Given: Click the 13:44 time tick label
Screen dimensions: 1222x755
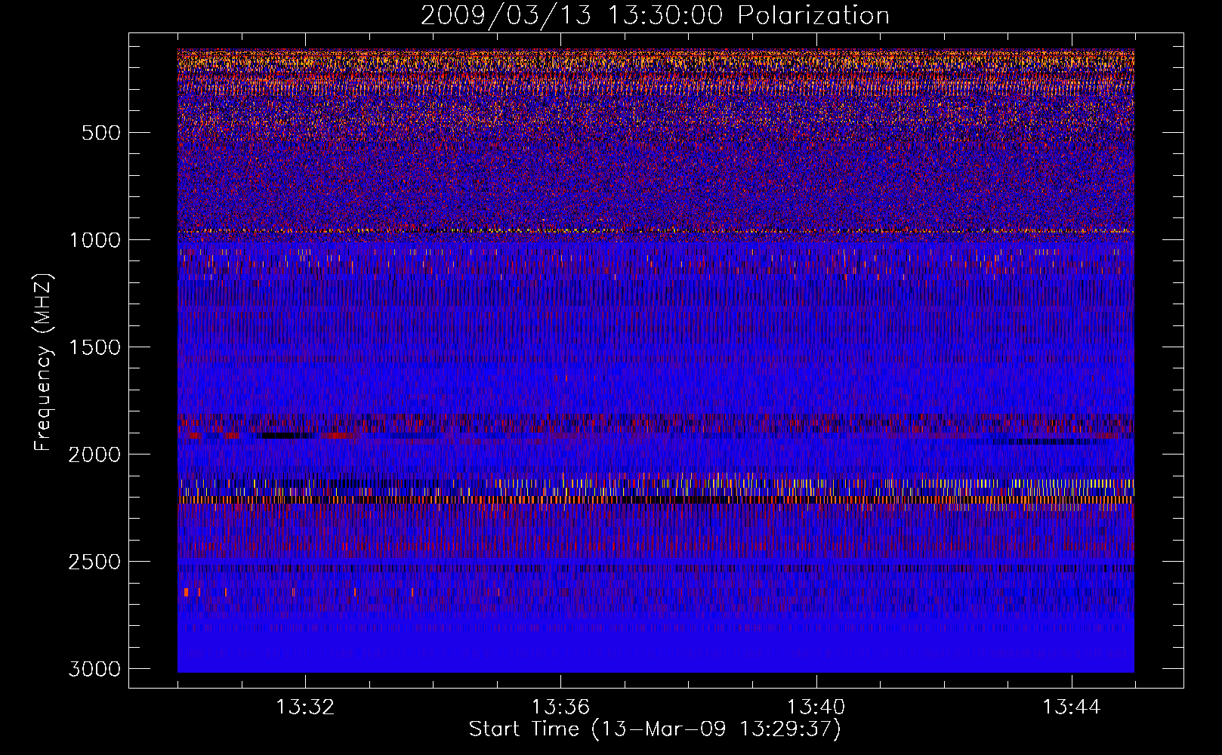Looking at the screenshot, I should pyautogui.click(x=1072, y=707).
